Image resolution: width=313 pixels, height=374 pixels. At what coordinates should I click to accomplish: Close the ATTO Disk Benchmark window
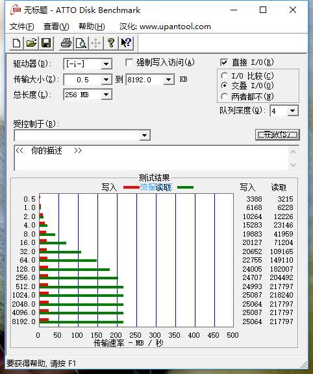pyautogui.click(x=293, y=10)
